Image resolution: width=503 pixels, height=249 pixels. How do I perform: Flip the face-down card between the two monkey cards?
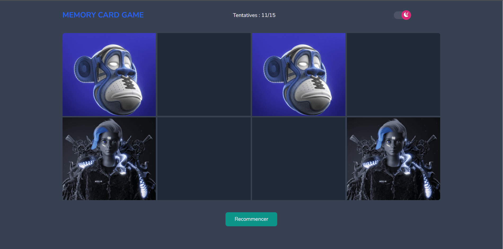204,74
